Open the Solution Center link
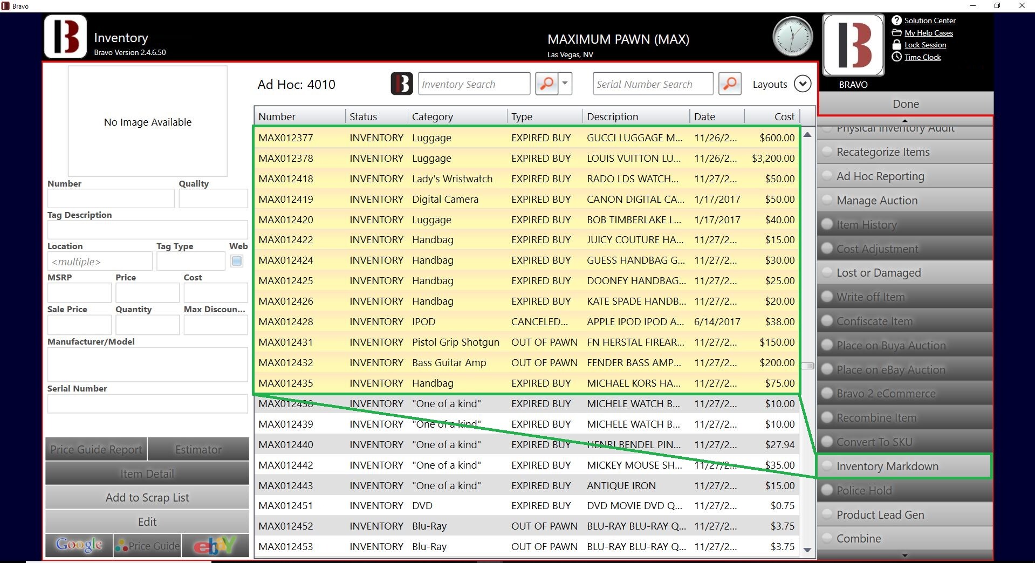Viewport: 1035px width, 563px height. [x=930, y=20]
